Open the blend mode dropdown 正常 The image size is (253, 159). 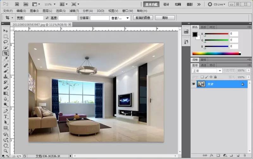207,71
